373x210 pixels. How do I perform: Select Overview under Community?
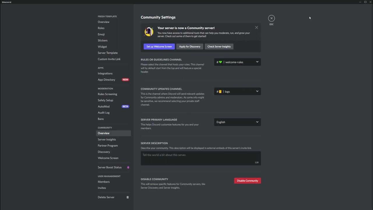pyautogui.click(x=113, y=133)
